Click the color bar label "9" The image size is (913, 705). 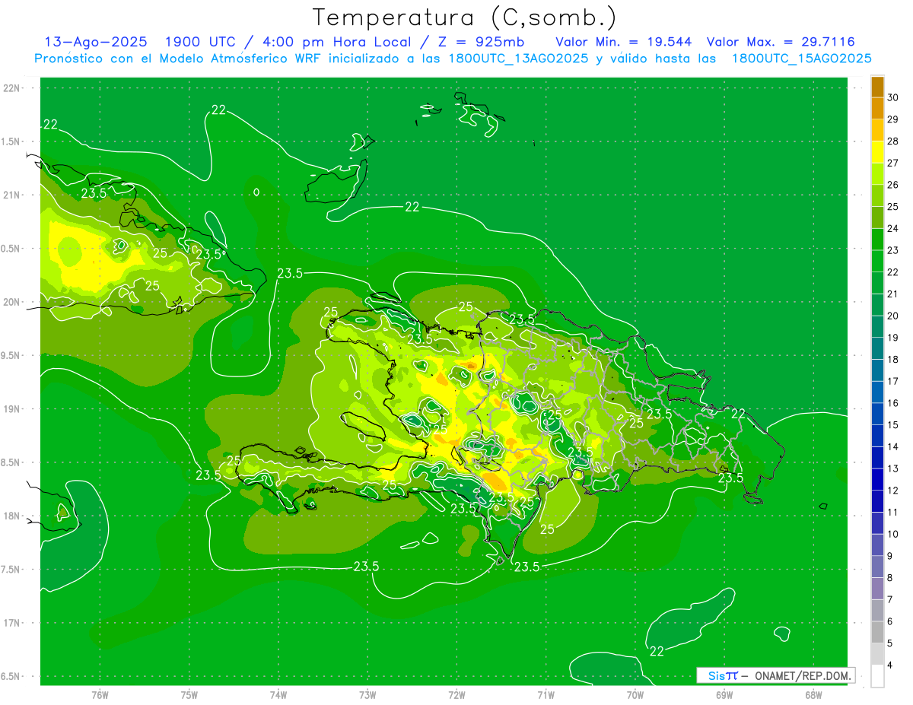(x=891, y=556)
